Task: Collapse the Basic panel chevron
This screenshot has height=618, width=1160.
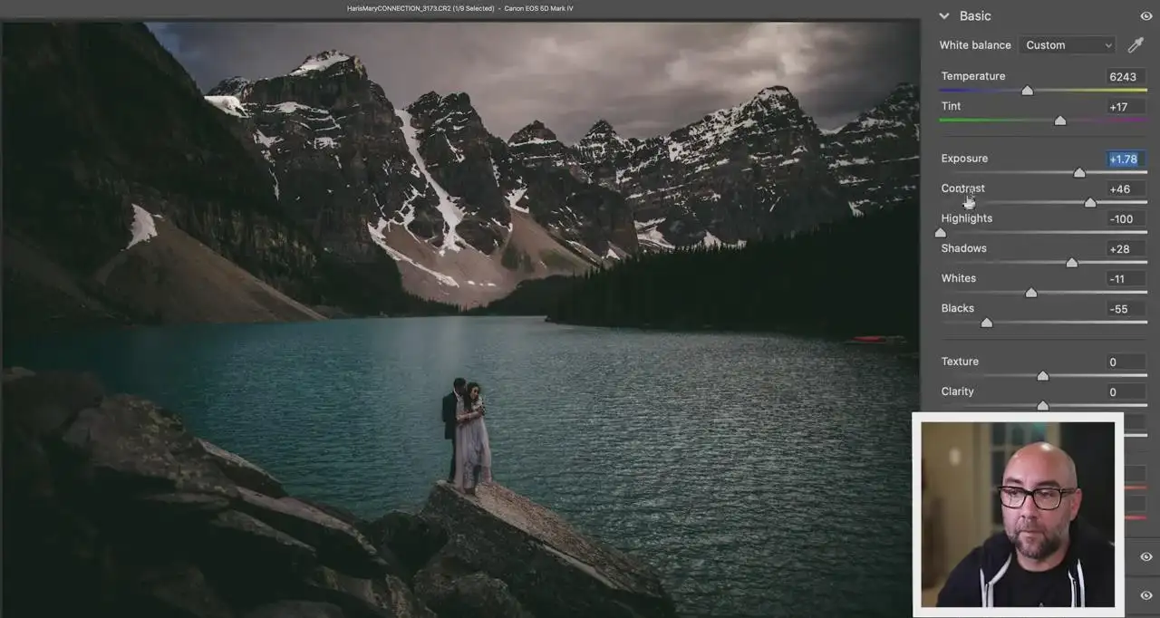Action: coord(943,16)
